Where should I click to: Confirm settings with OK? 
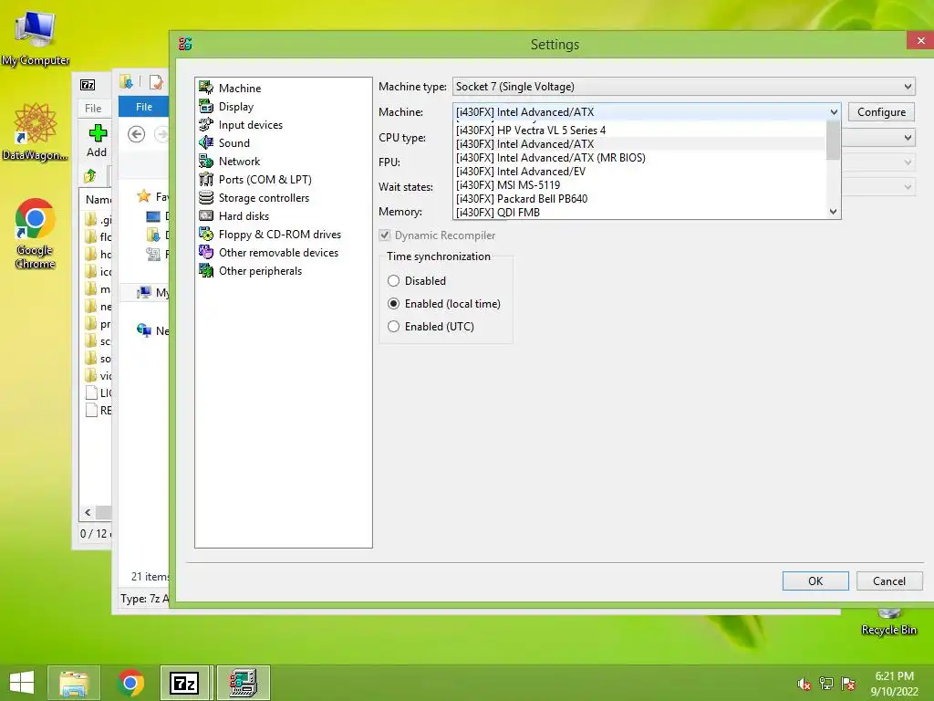(x=815, y=581)
